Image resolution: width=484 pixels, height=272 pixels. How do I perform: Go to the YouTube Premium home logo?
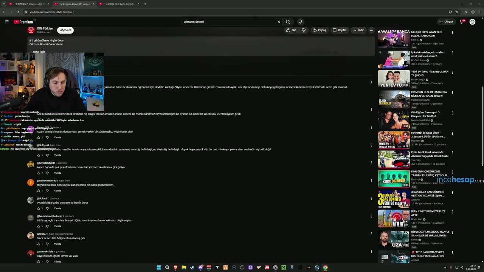(23, 22)
